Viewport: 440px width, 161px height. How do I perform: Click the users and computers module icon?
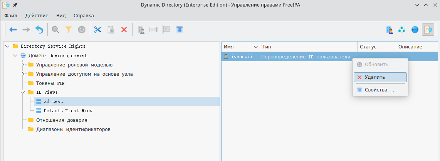[x=390, y=30]
